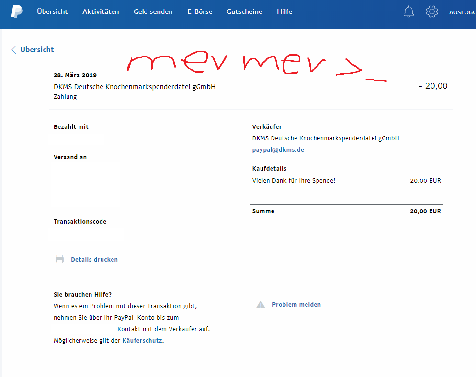
Task: Click the bold 20,00 EUR total
Action: (426, 211)
